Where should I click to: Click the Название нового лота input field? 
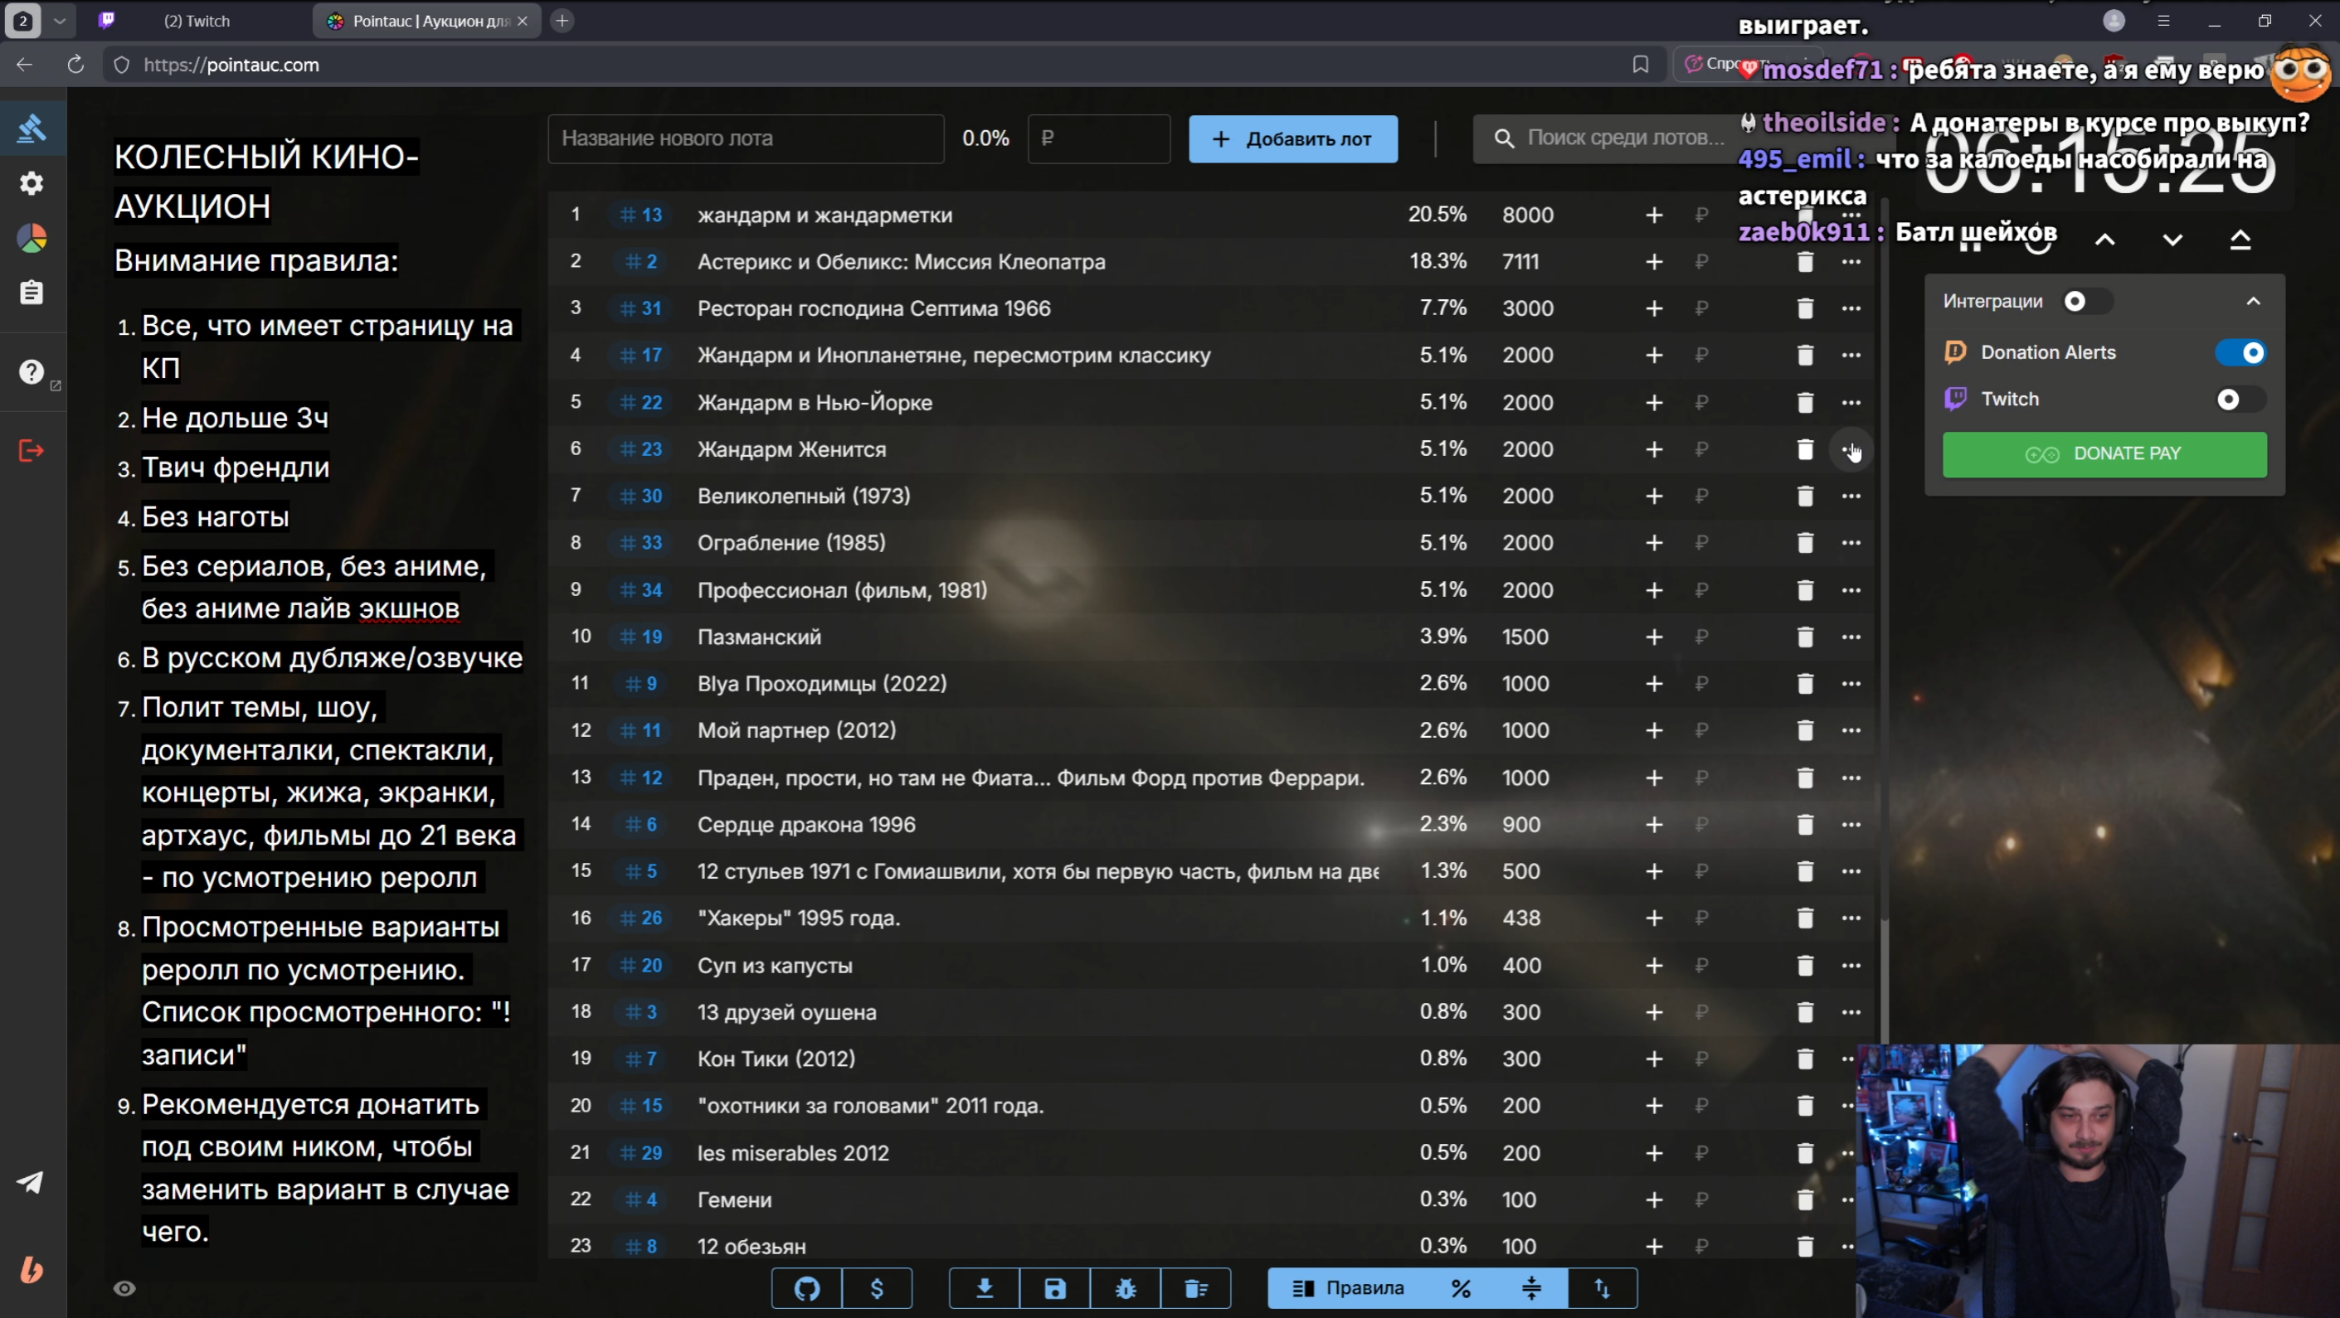coord(745,139)
